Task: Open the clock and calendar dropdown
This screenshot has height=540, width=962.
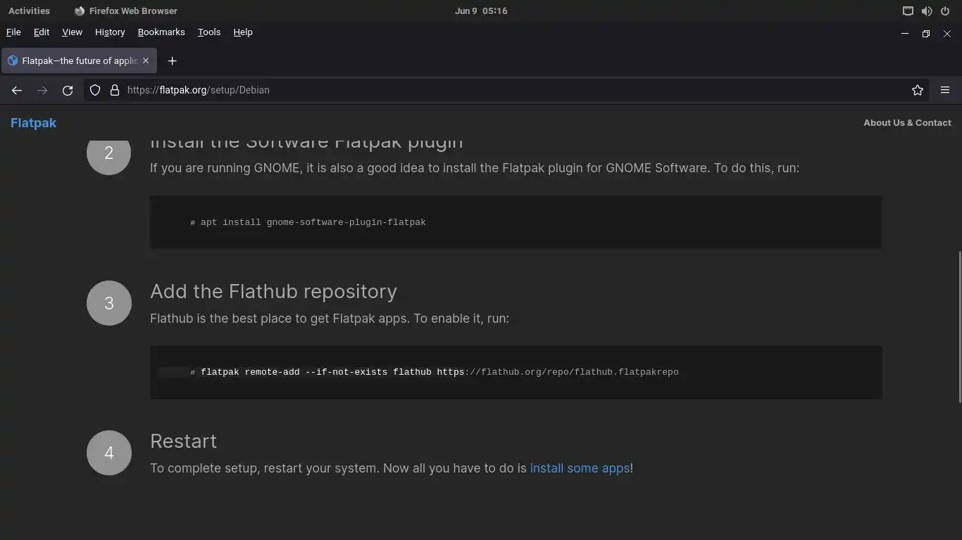Action: click(481, 11)
